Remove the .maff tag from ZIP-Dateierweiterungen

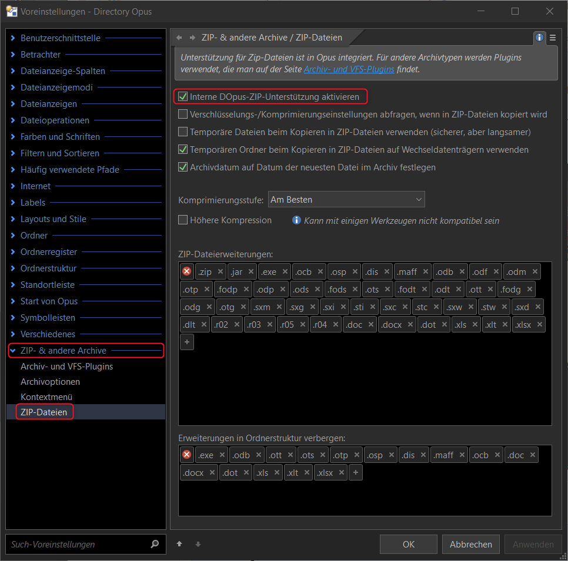pyautogui.click(x=426, y=271)
